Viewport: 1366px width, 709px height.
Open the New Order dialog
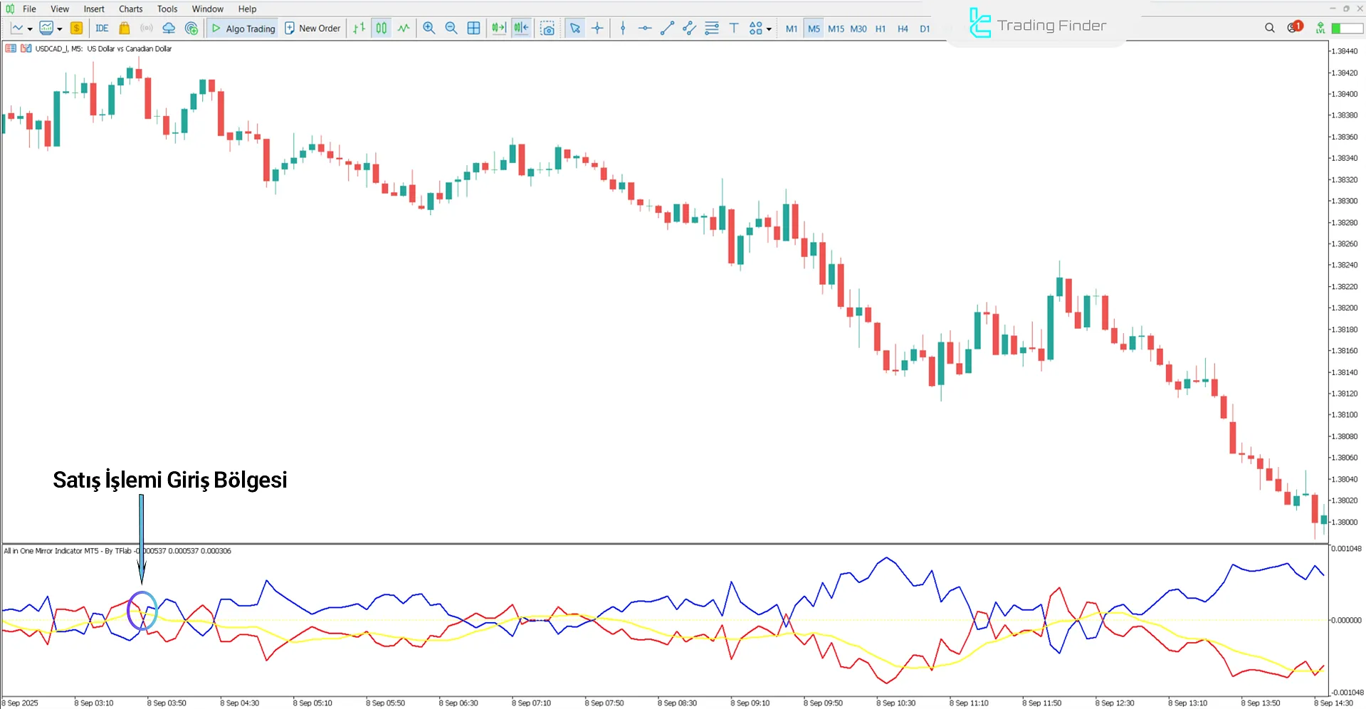pyautogui.click(x=312, y=28)
